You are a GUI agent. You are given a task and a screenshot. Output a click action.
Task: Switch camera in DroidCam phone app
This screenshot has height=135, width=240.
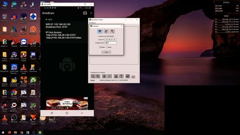click(x=85, y=13)
